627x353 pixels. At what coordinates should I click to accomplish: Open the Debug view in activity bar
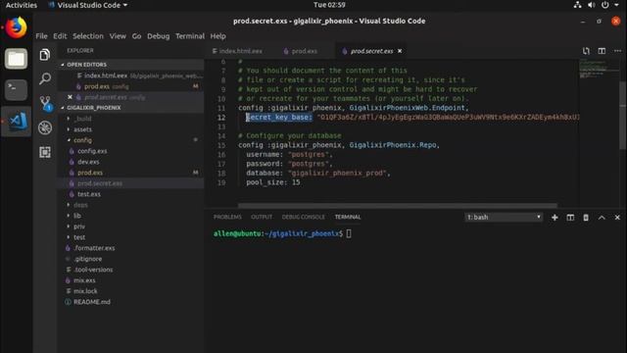point(45,127)
